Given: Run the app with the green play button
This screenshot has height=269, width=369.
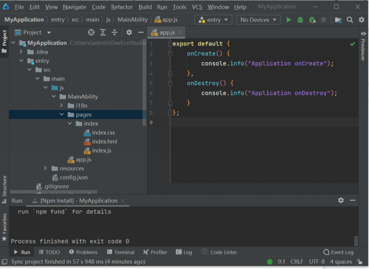Looking at the screenshot, I should tap(288, 19).
